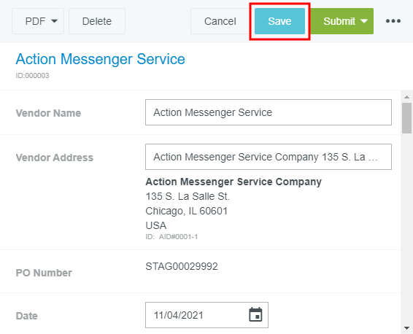
Task: Click the Chicago, IL 60601 line
Action: click(187, 211)
